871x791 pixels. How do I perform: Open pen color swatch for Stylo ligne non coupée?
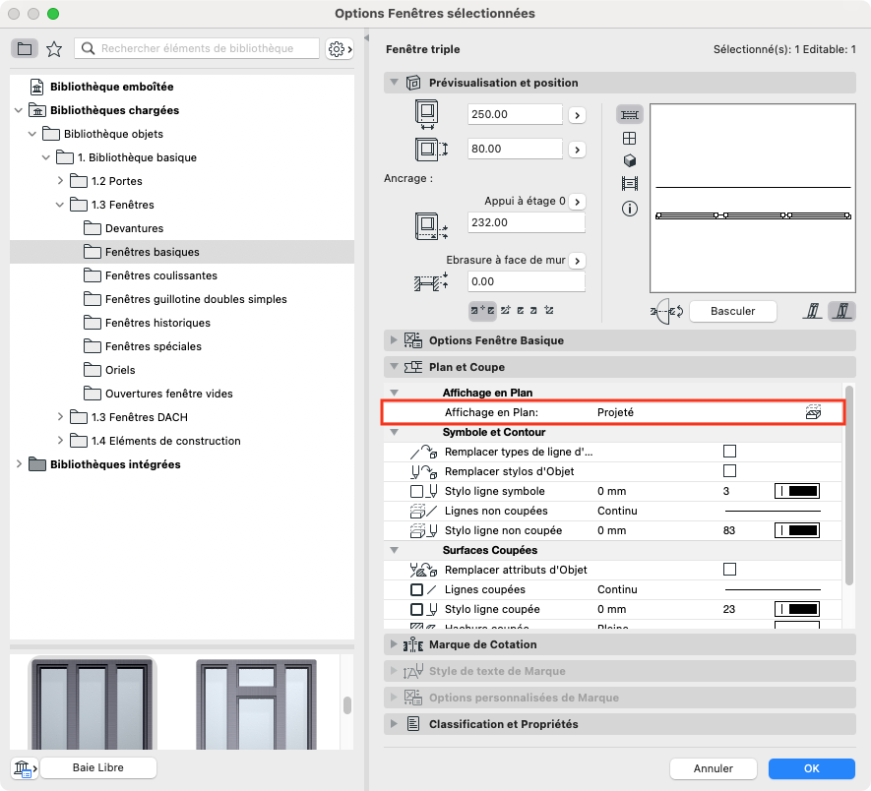click(797, 530)
